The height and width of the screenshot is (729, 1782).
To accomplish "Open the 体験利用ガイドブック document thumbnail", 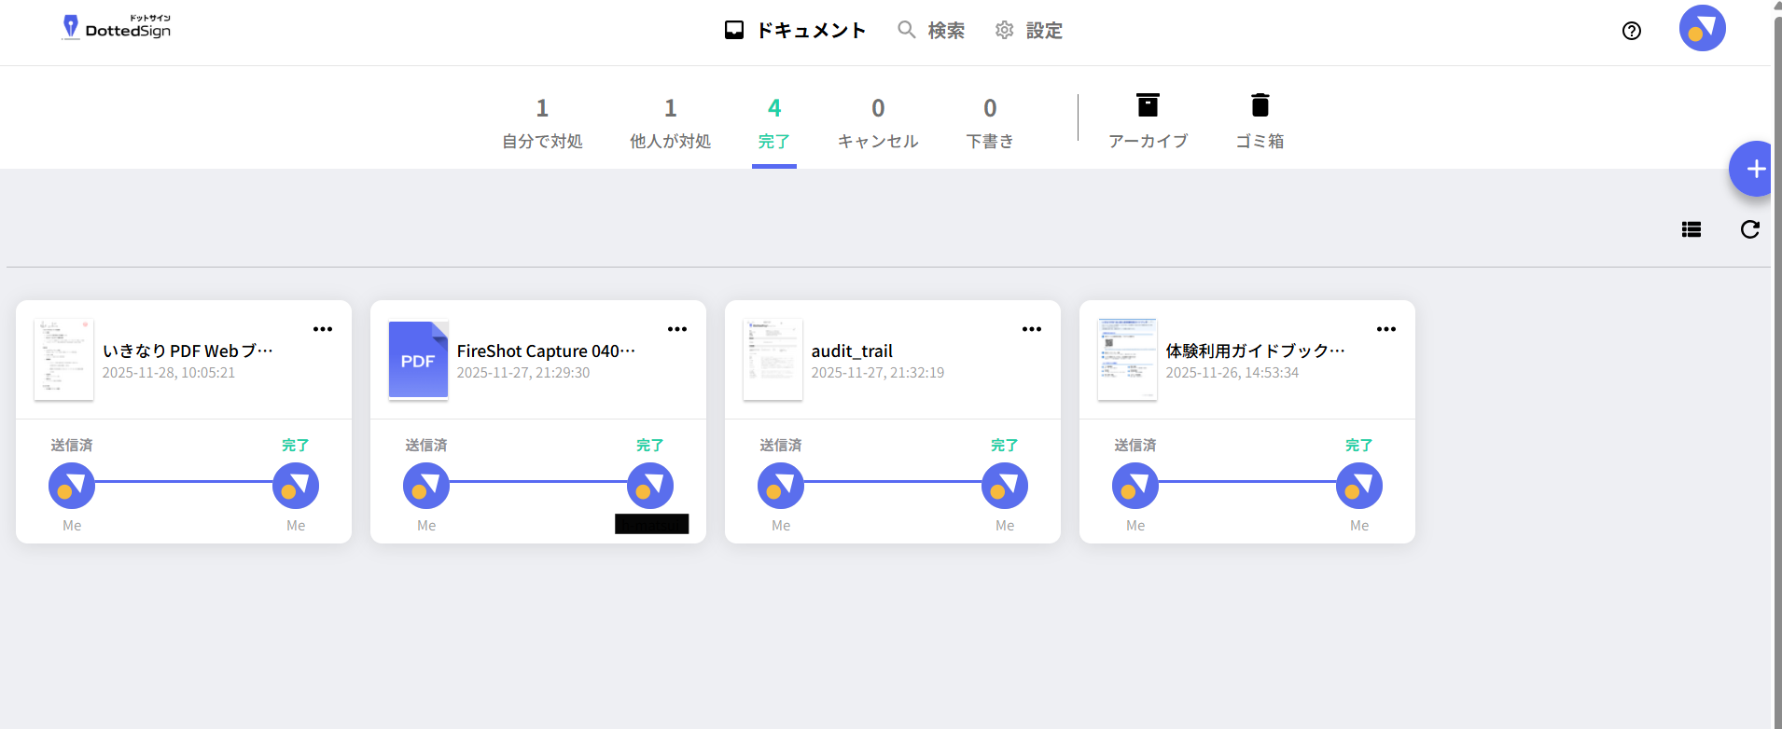I will click(x=1127, y=360).
